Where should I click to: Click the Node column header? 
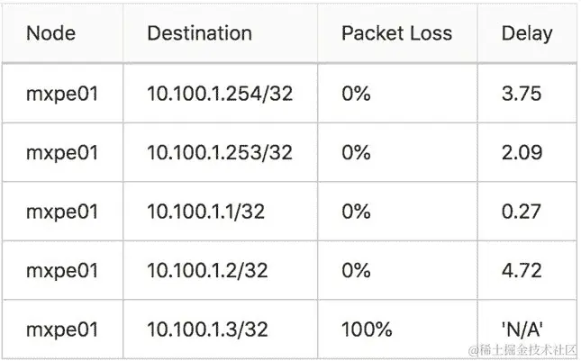tap(50, 34)
